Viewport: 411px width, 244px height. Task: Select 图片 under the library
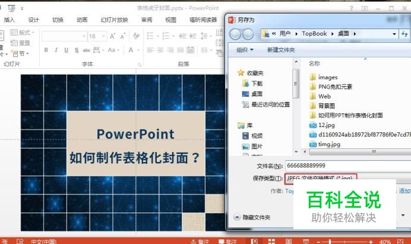pyautogui.click(x=252, y=147)
